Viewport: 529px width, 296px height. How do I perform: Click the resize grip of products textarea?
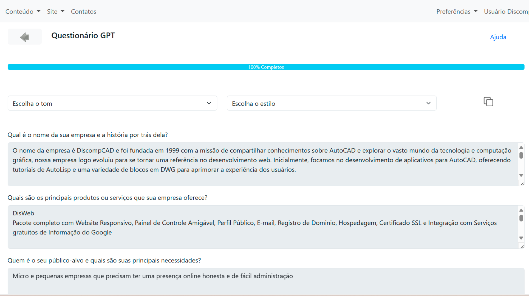click(x=522, y=247)
